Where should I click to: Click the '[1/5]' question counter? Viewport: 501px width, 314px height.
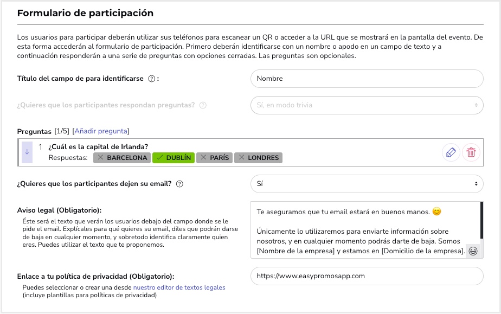pos(62,131)
